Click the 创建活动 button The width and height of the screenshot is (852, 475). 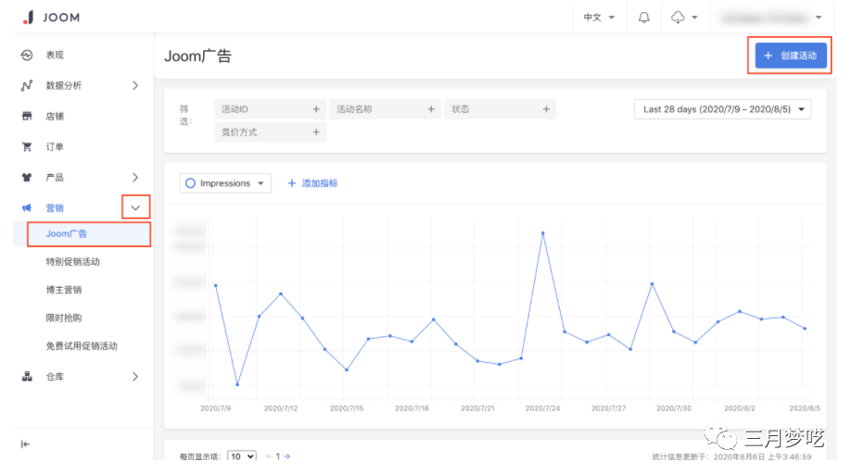pos(791,56)
